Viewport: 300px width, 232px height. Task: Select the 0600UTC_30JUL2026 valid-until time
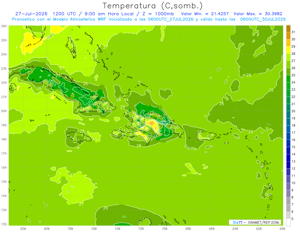click(263, 19)
